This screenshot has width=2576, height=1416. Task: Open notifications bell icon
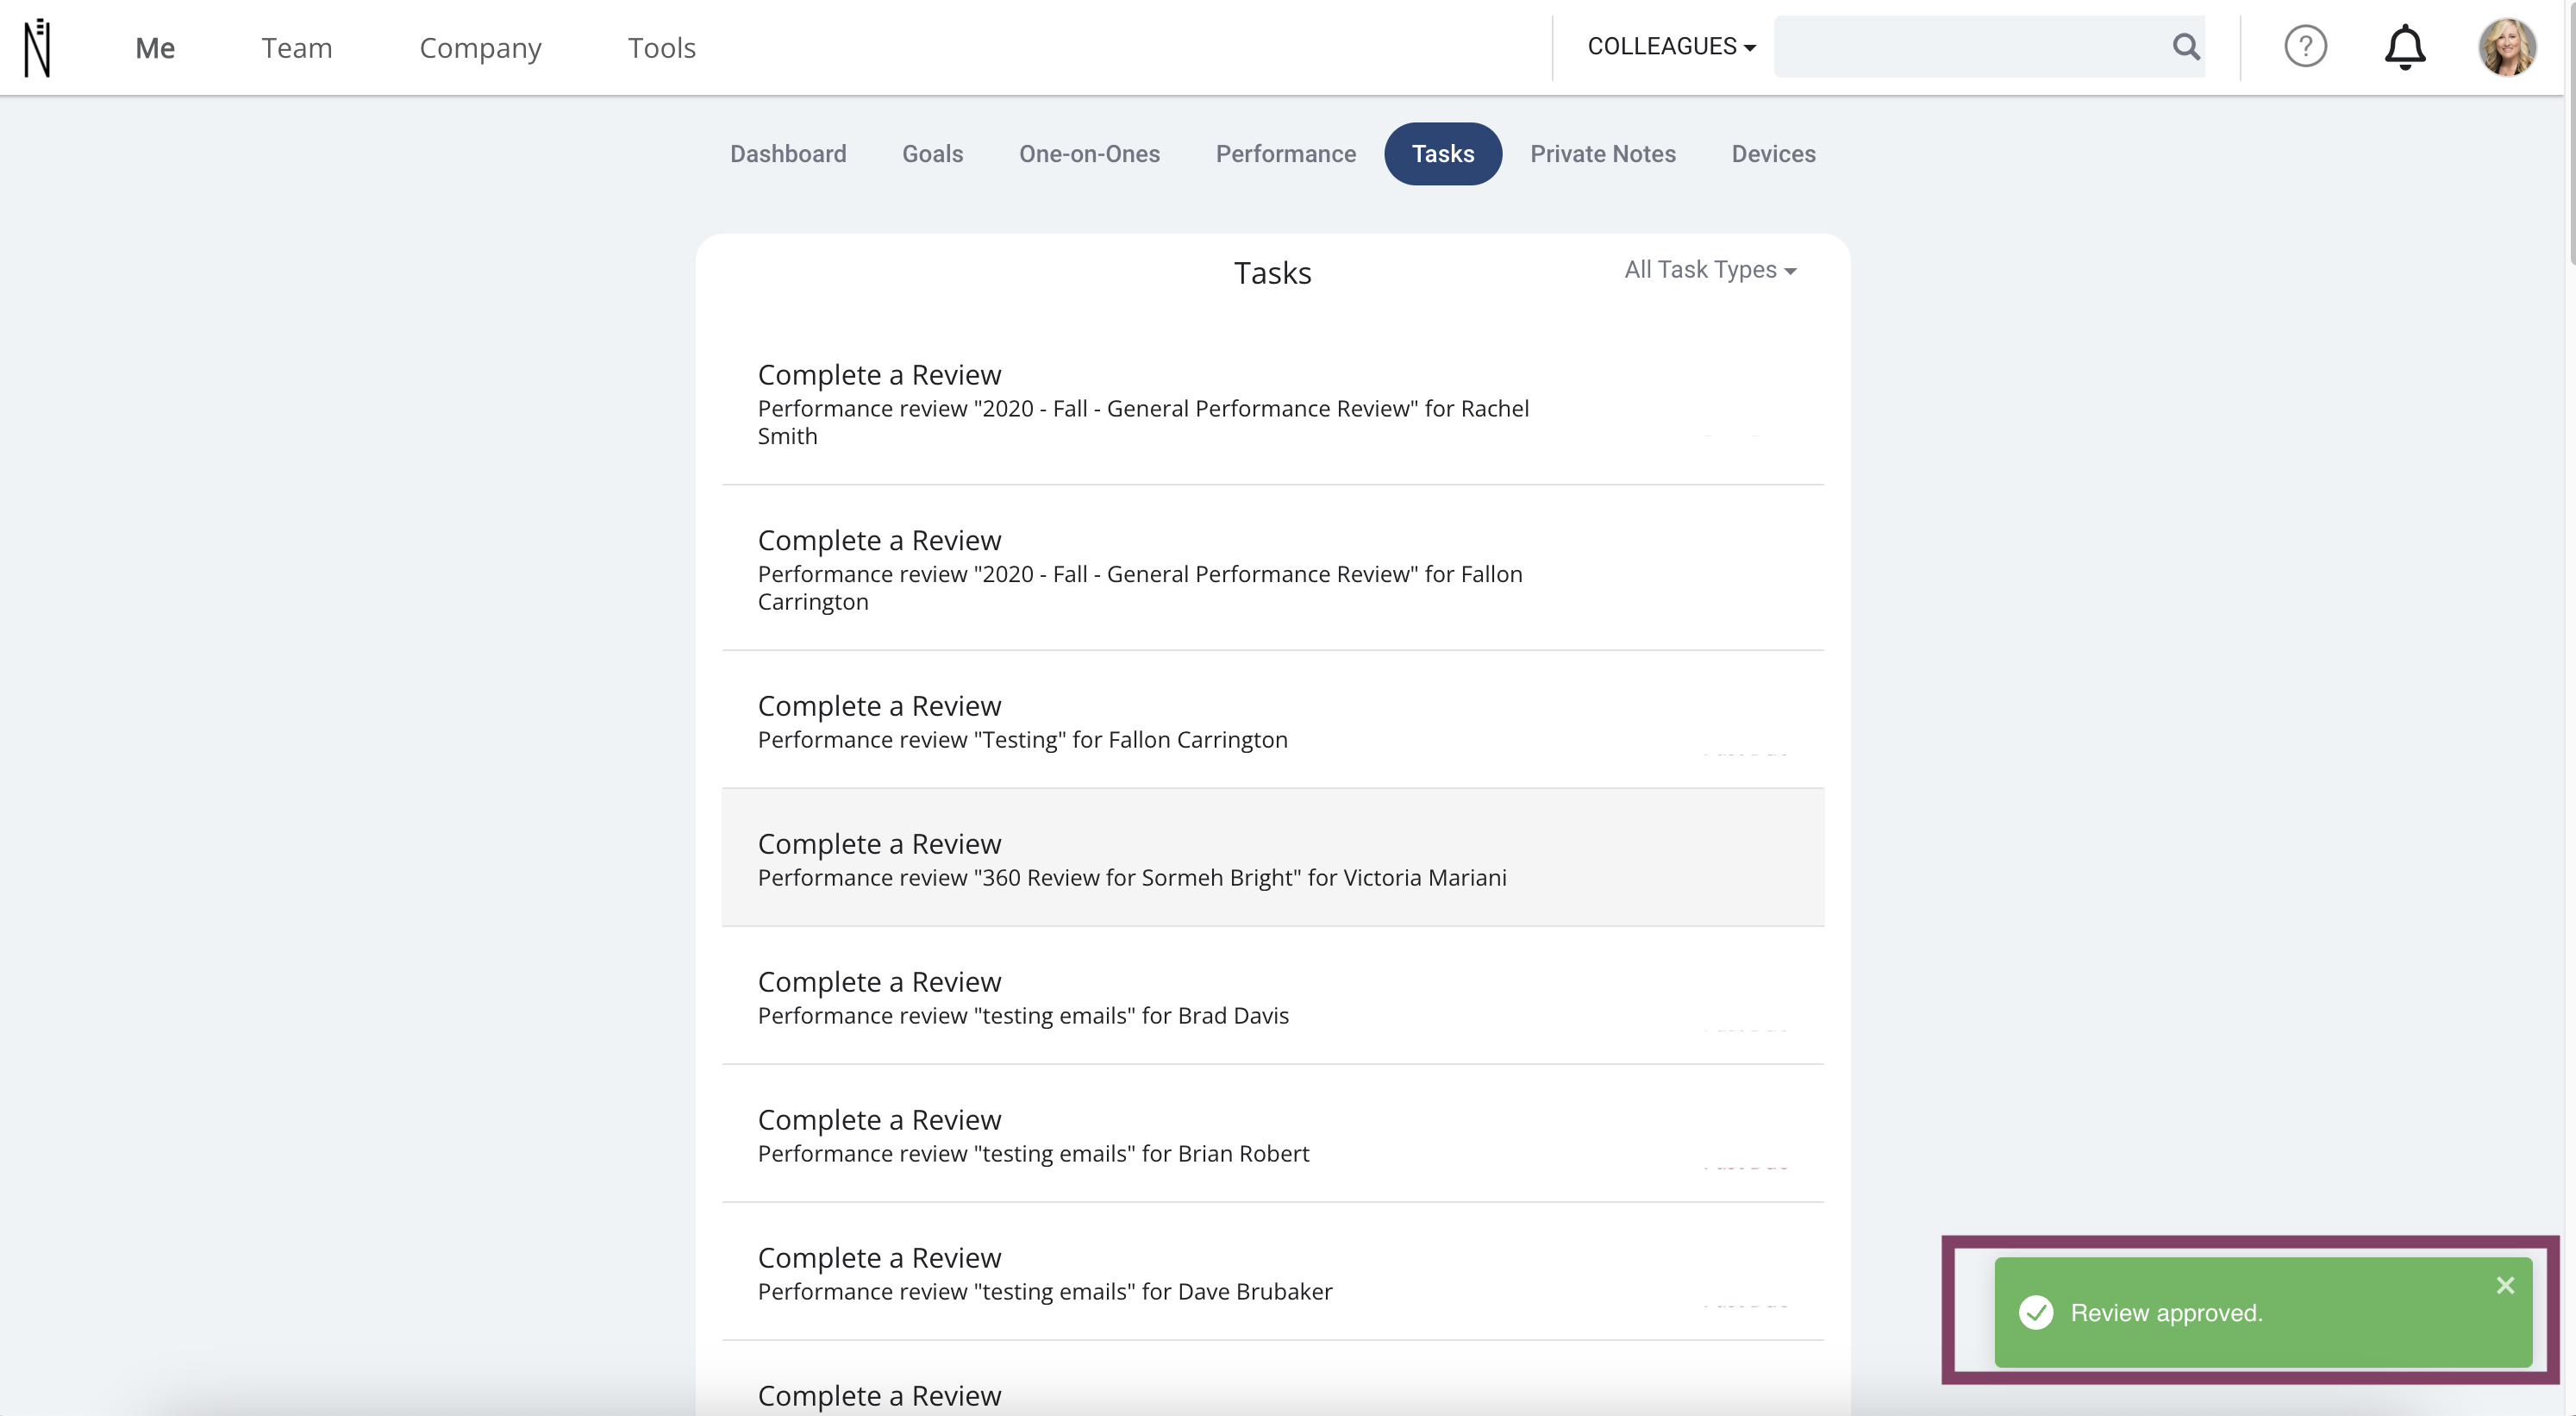(2405, 47)
